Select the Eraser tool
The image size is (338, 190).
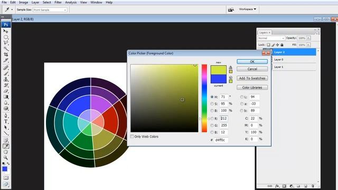click(x=6, y=91)
